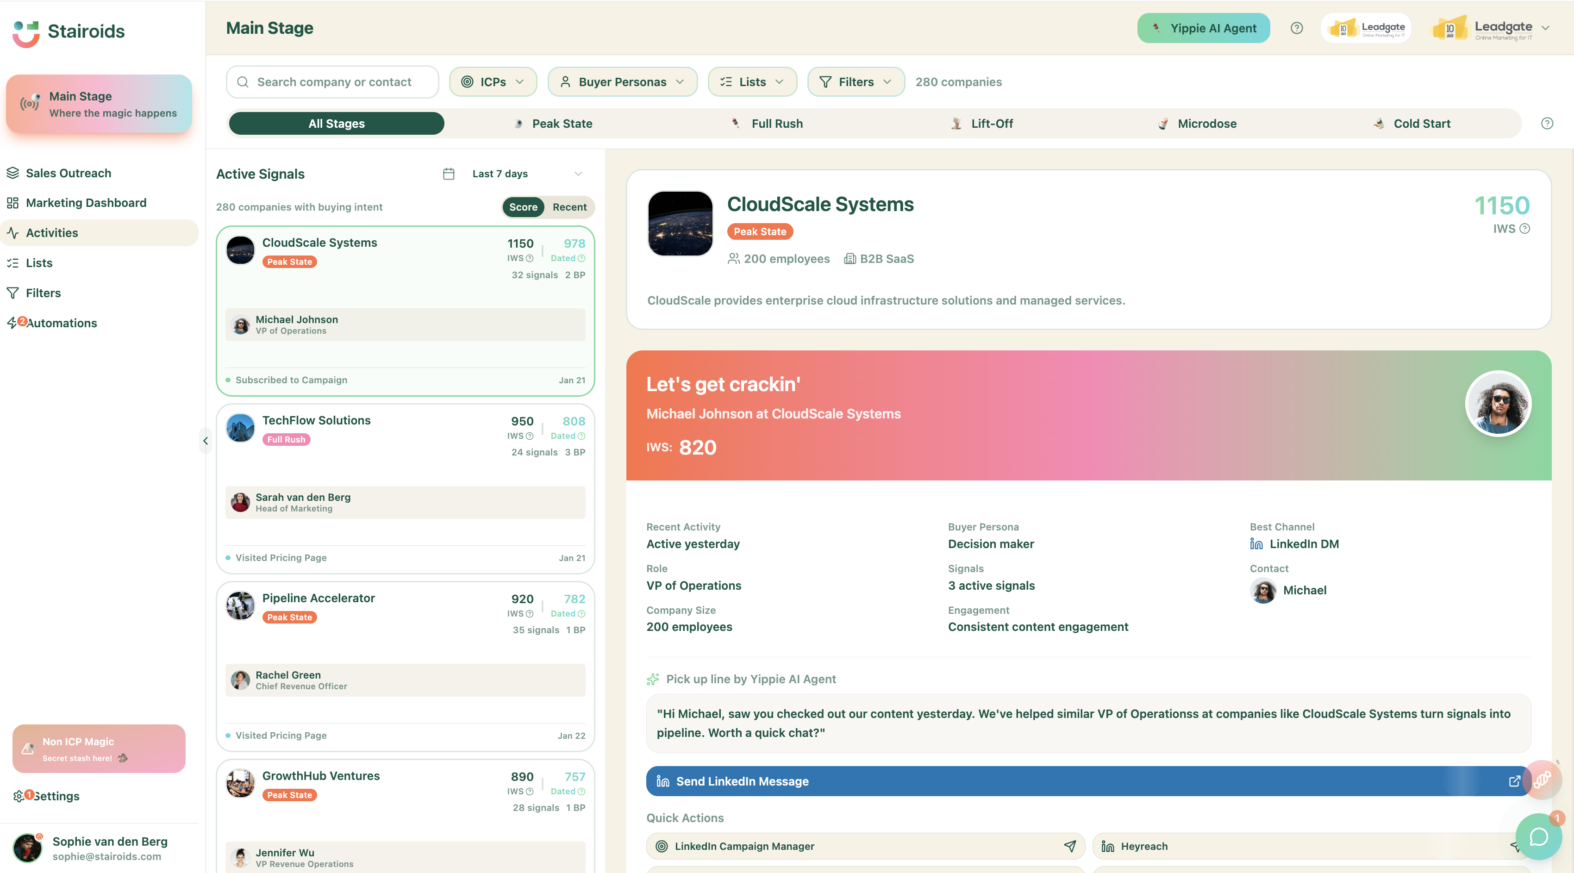The image size is (1574, 873).
Task: Open the Buyer Personas dropdown
Action: pos(623,82)
